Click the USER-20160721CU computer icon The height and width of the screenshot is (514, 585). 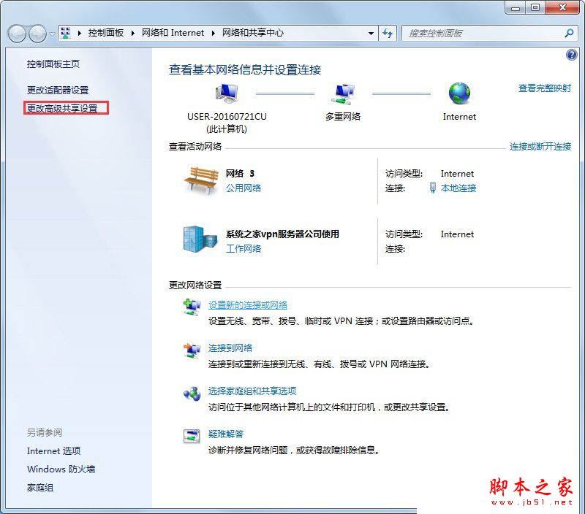click(225, 91)
